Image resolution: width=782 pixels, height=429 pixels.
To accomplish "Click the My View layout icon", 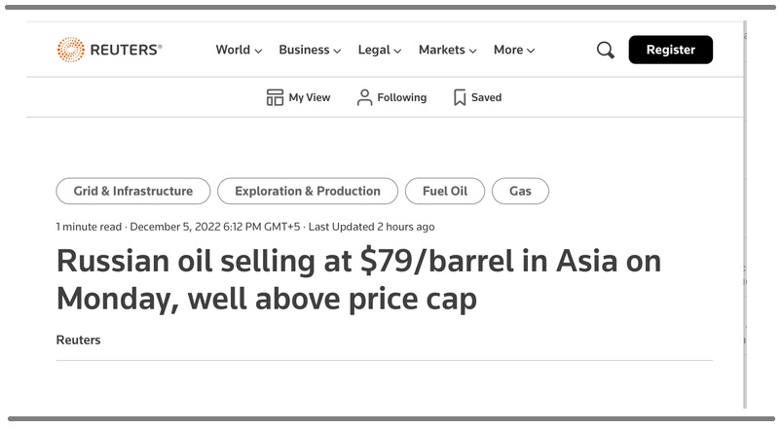I will (275, 97).
